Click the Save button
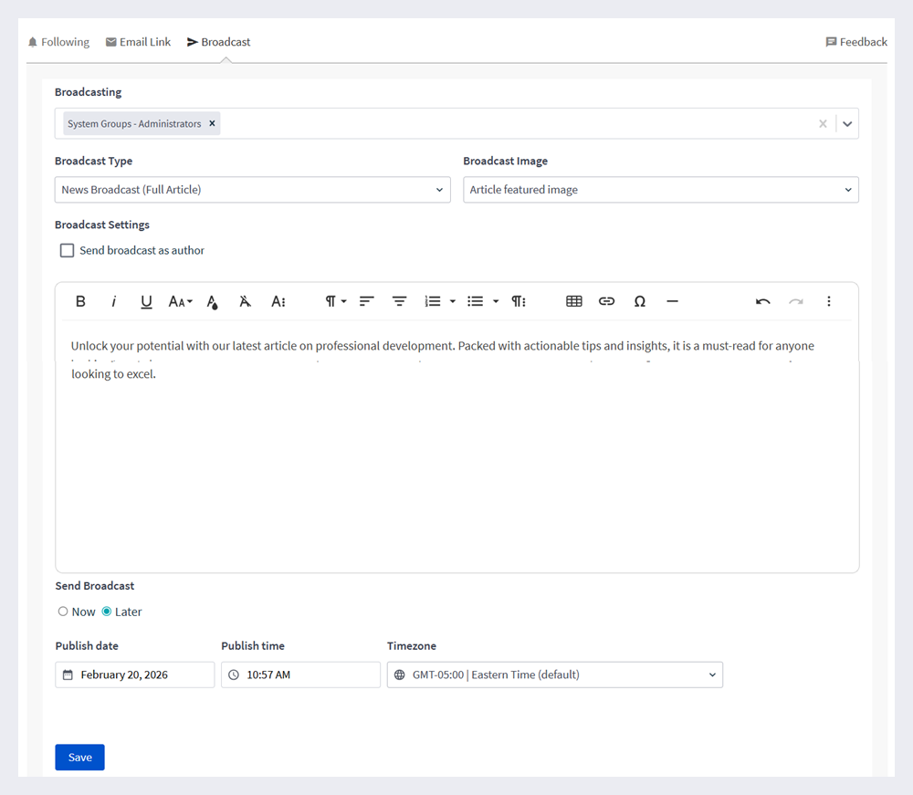 point(79,758)
